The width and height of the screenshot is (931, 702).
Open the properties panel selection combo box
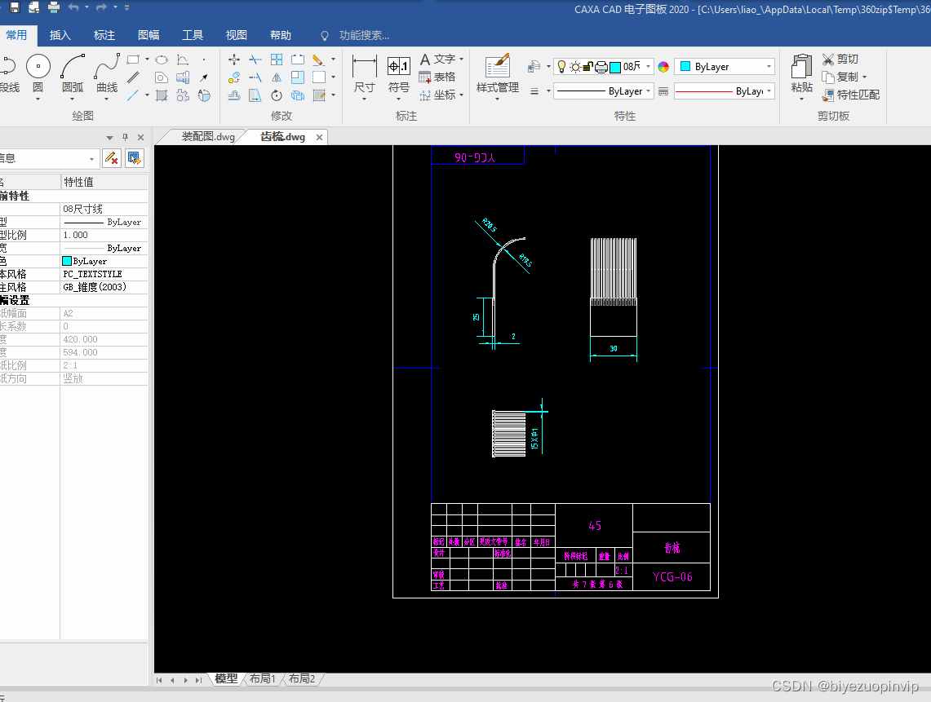coord(48,158)
